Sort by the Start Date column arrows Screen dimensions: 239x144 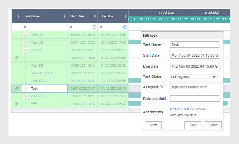click(x=95, y=16)
